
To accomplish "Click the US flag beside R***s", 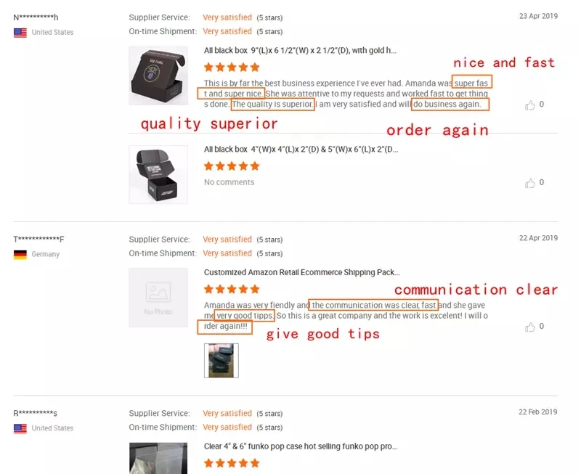I will pyautogui.click(x=20, y=428).
